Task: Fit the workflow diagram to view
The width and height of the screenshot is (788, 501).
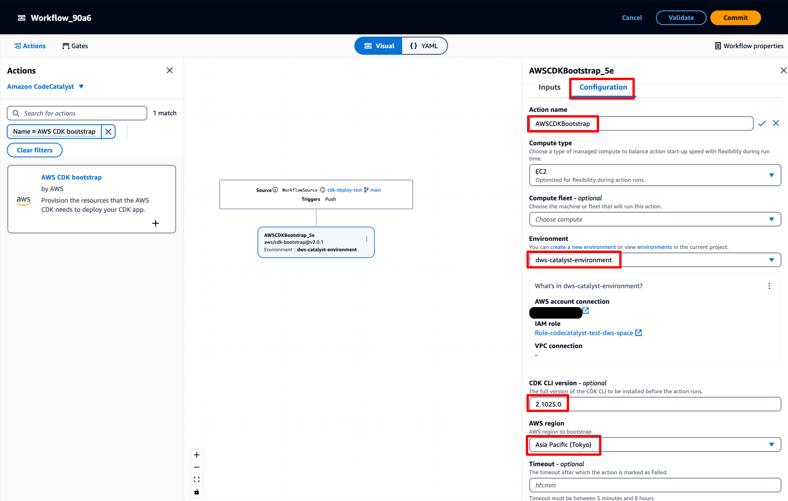Action: pyautogui.click(x=197, y=479)
